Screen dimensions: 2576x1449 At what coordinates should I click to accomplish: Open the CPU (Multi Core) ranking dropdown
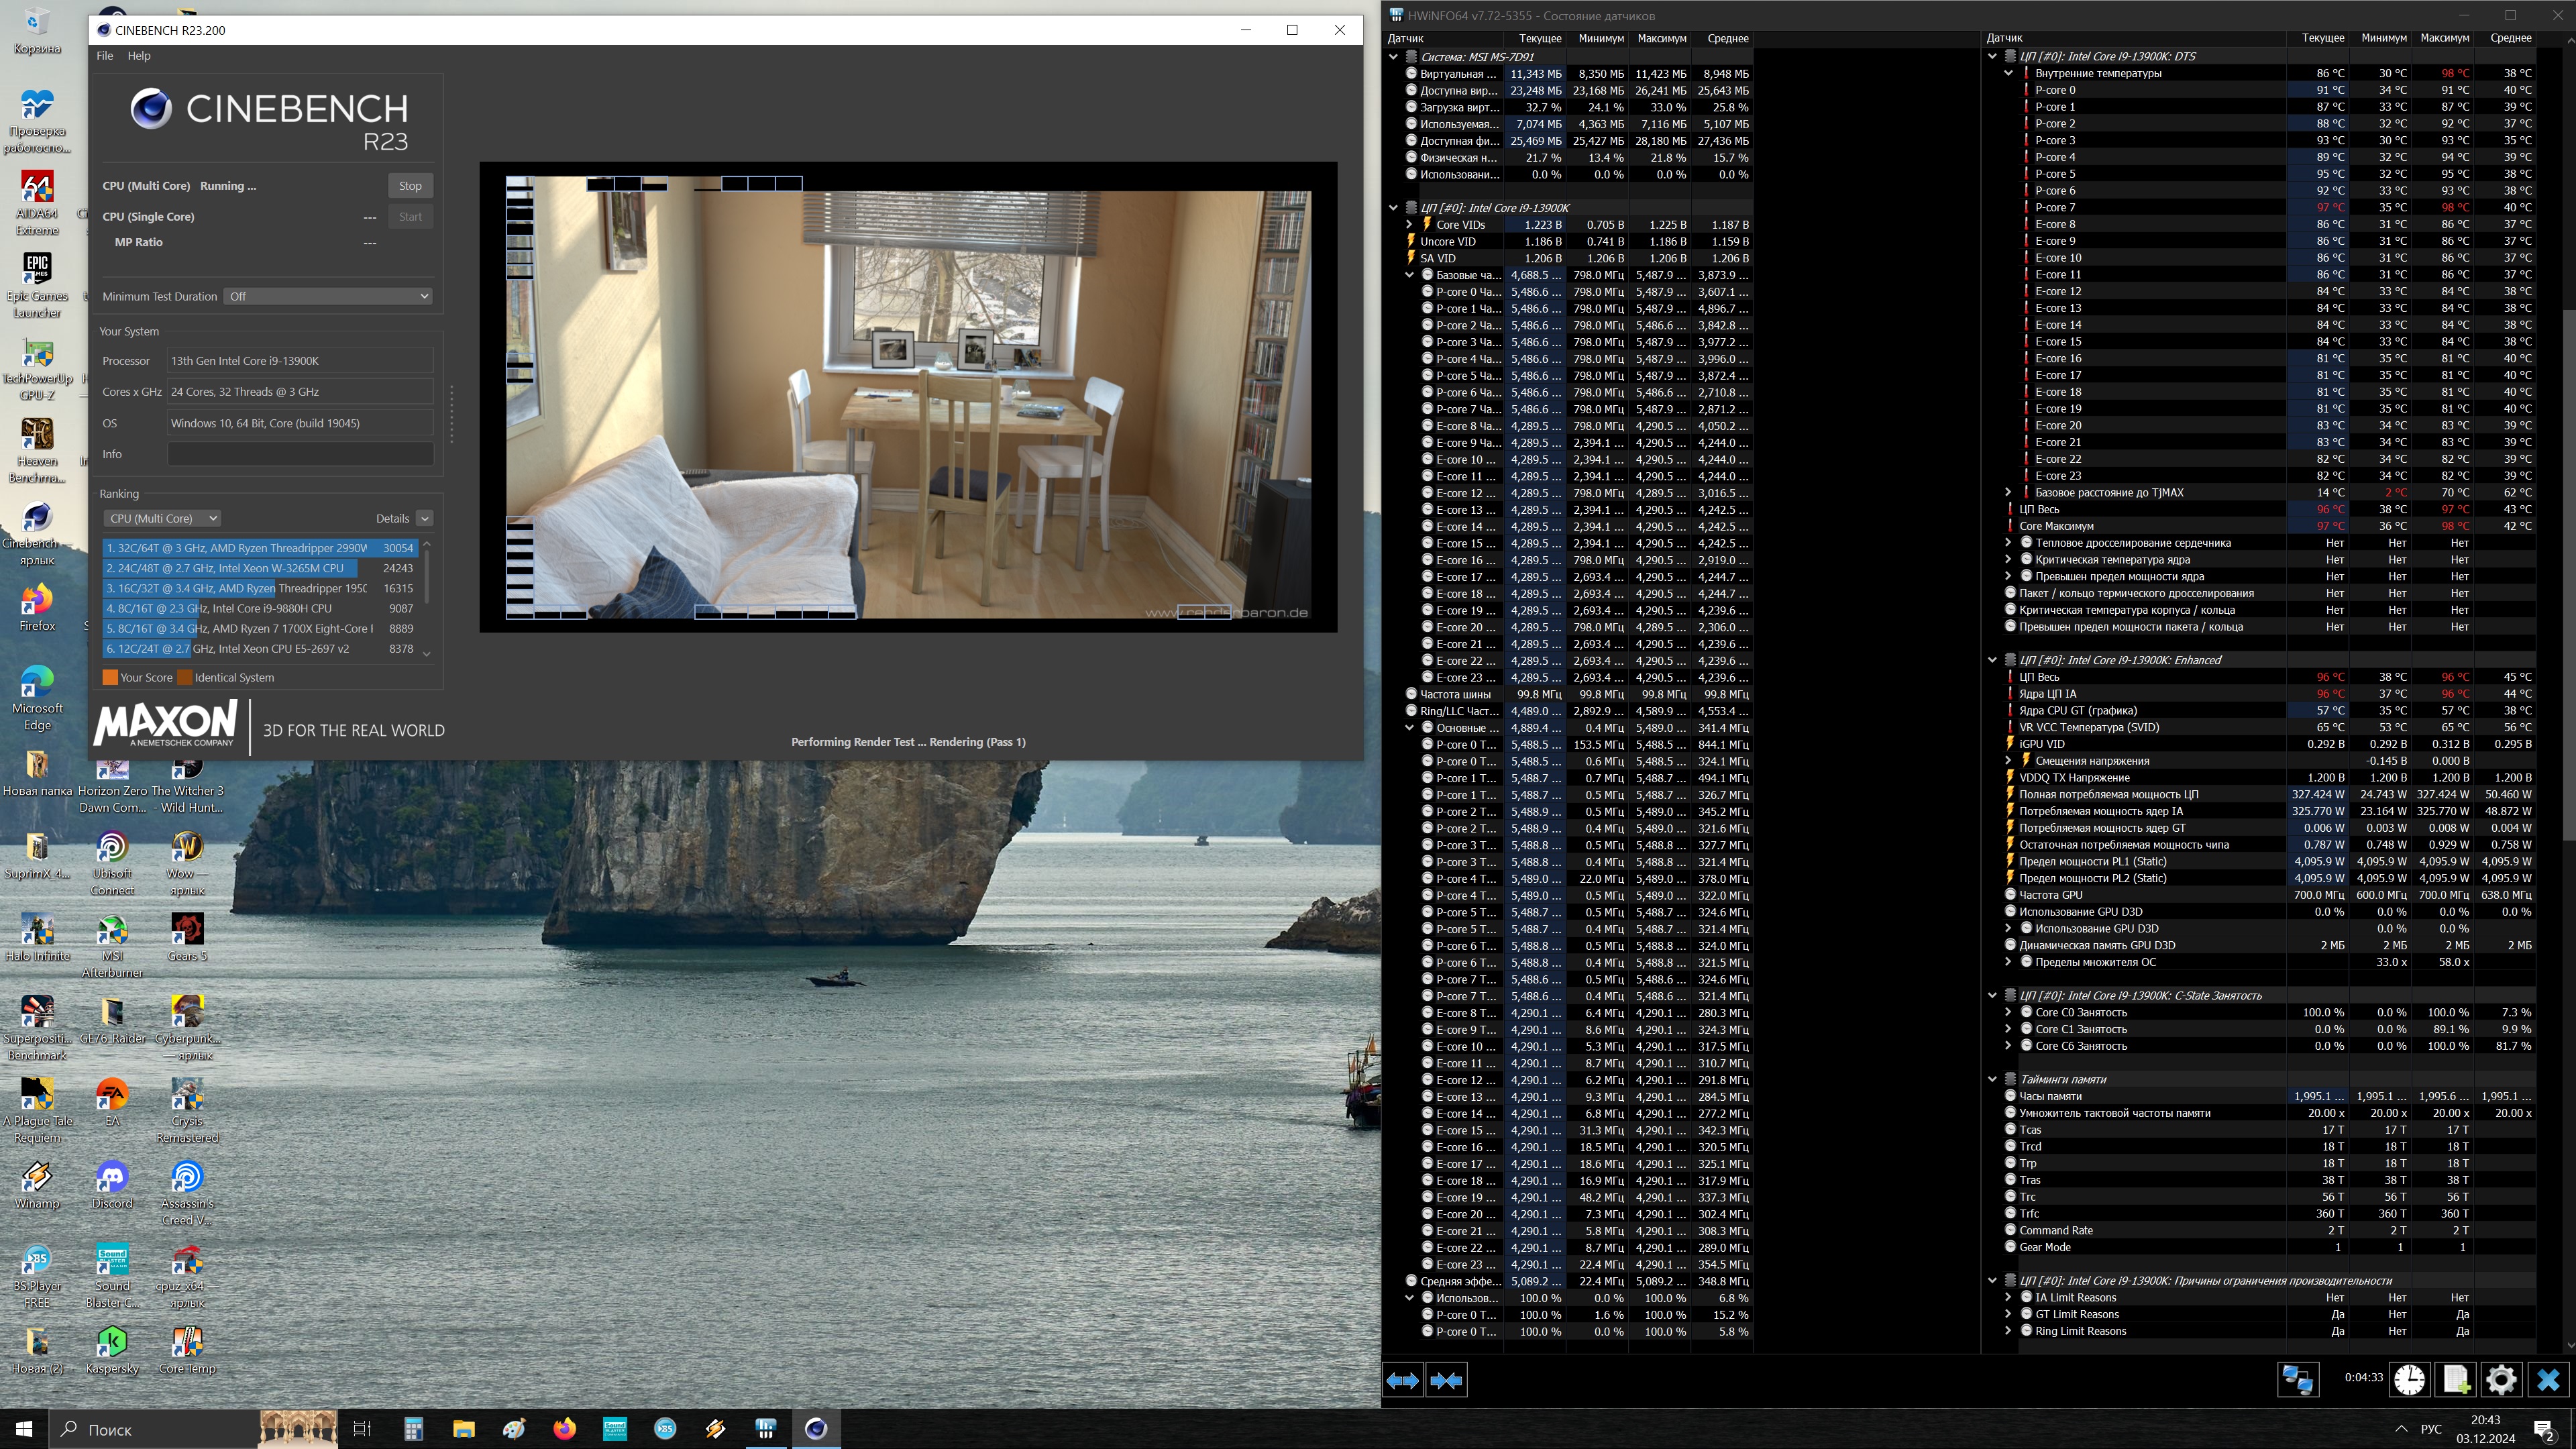(x=161, y=518)
